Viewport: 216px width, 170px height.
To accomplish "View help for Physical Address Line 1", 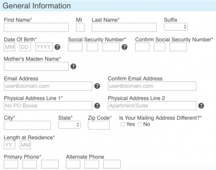I will pyautogui.click(x=97, y=106).
